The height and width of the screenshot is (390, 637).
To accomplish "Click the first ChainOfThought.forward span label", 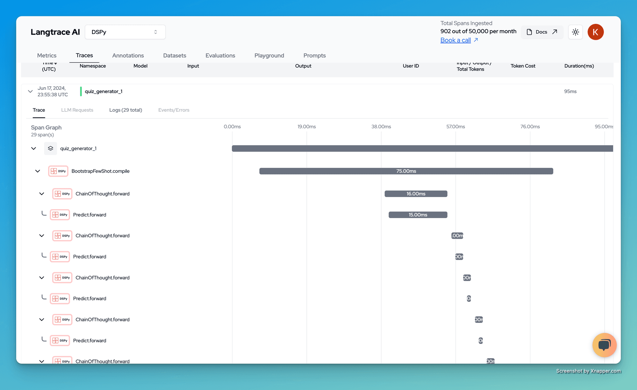I will (103, 194).
